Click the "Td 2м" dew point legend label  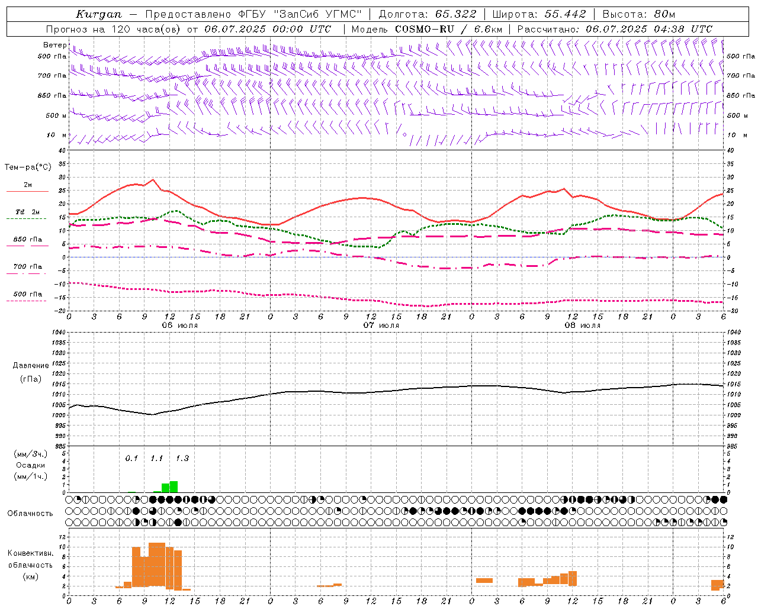(27, 211)
